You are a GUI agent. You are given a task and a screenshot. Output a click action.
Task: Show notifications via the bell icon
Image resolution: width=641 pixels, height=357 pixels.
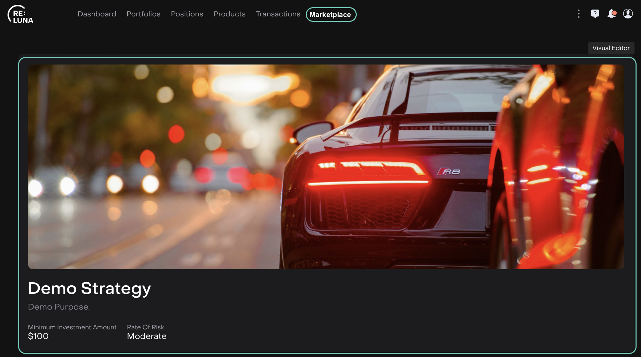pyautogui.click(x=612, y=14)
